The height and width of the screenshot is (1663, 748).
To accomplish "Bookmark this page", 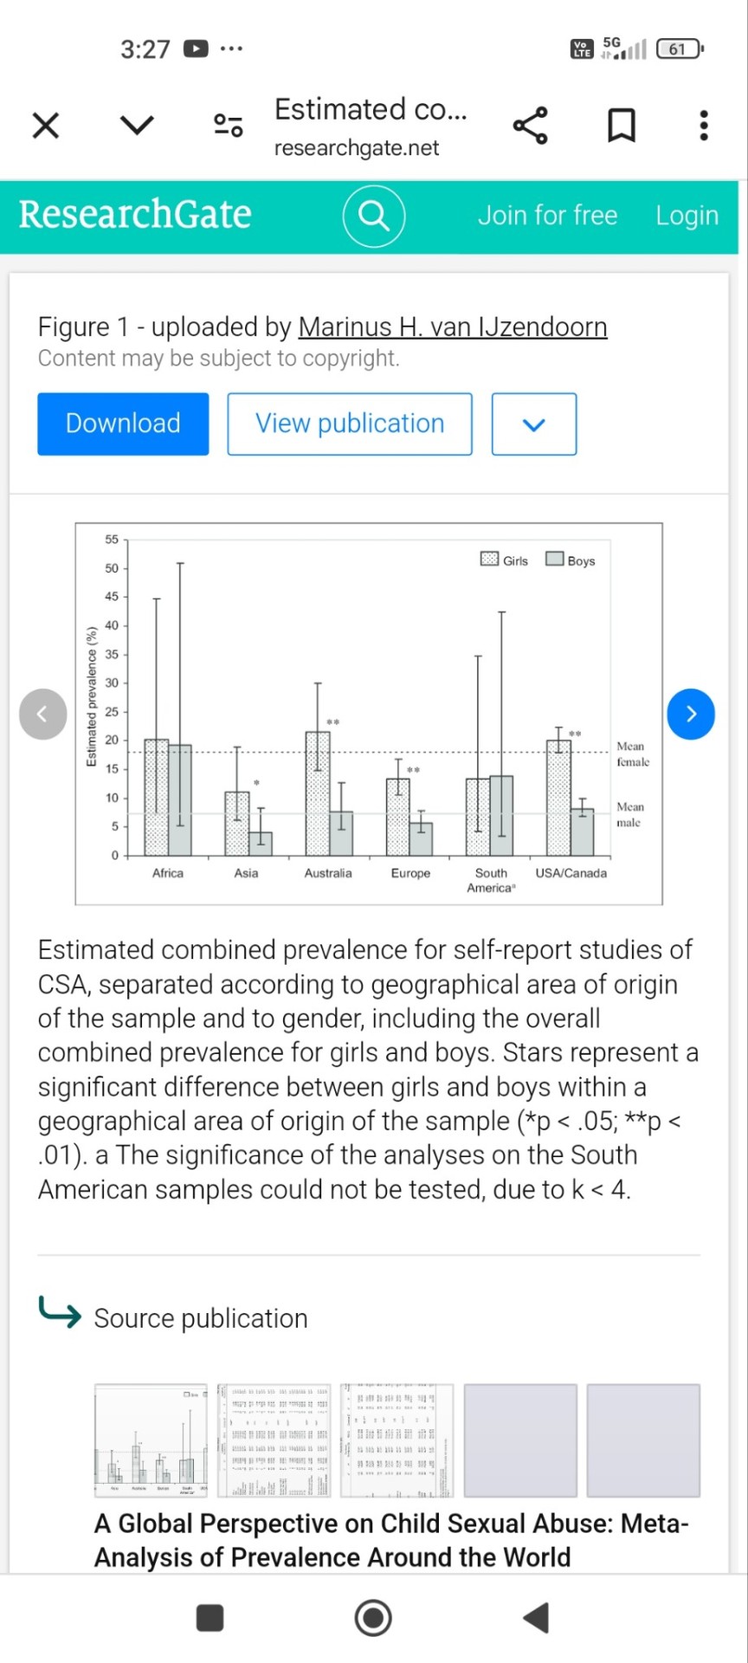I will (x=621, y=126).
